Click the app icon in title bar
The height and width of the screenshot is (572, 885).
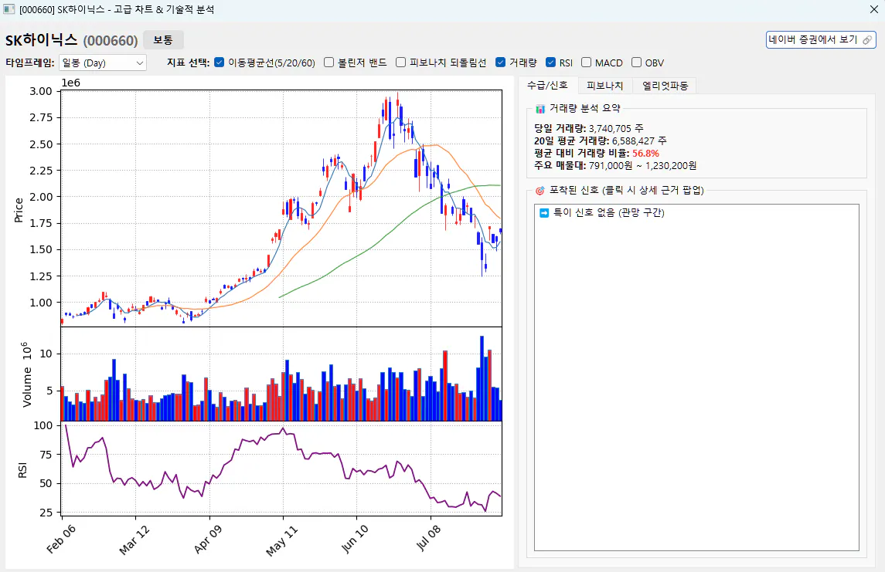click(x=9, y=9)
